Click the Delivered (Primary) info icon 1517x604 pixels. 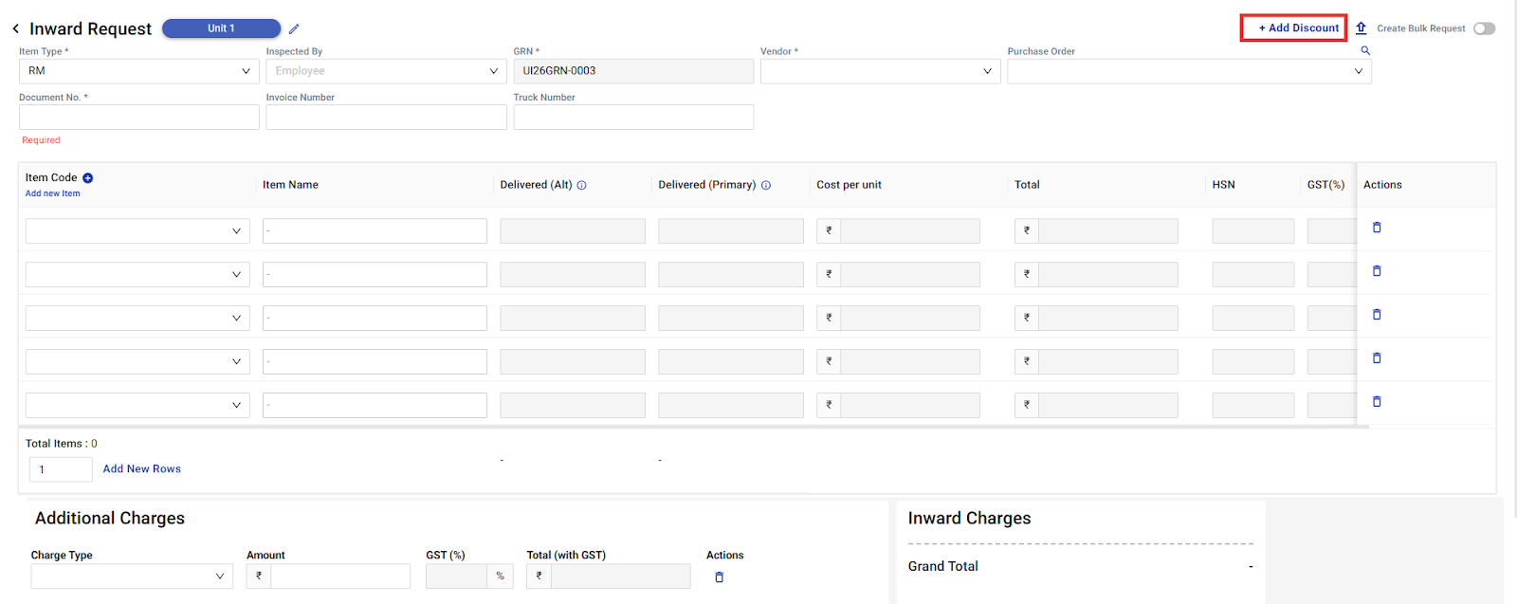(x=766, y=186)
